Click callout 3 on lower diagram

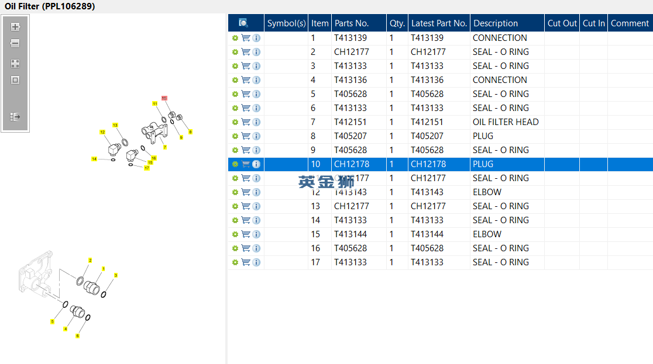[116, 275]
